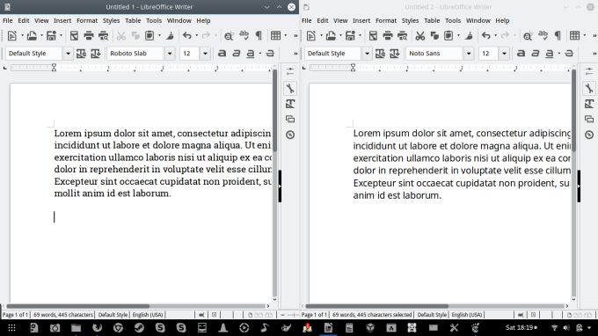Click word count status in Untitled 1
Image resolution: width=598 pixels, height=336 pixels.
coord(63,315)
